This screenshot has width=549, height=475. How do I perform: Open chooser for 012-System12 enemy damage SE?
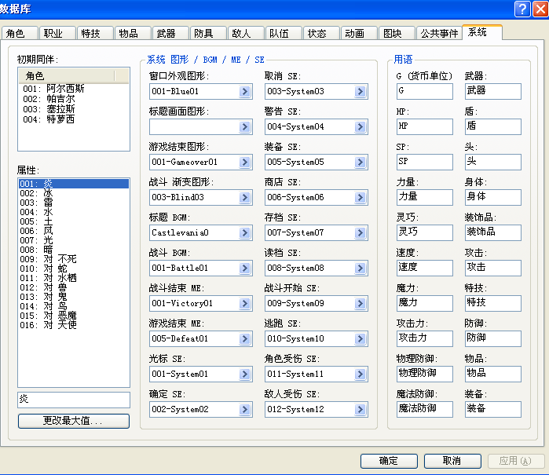point(360,410)
